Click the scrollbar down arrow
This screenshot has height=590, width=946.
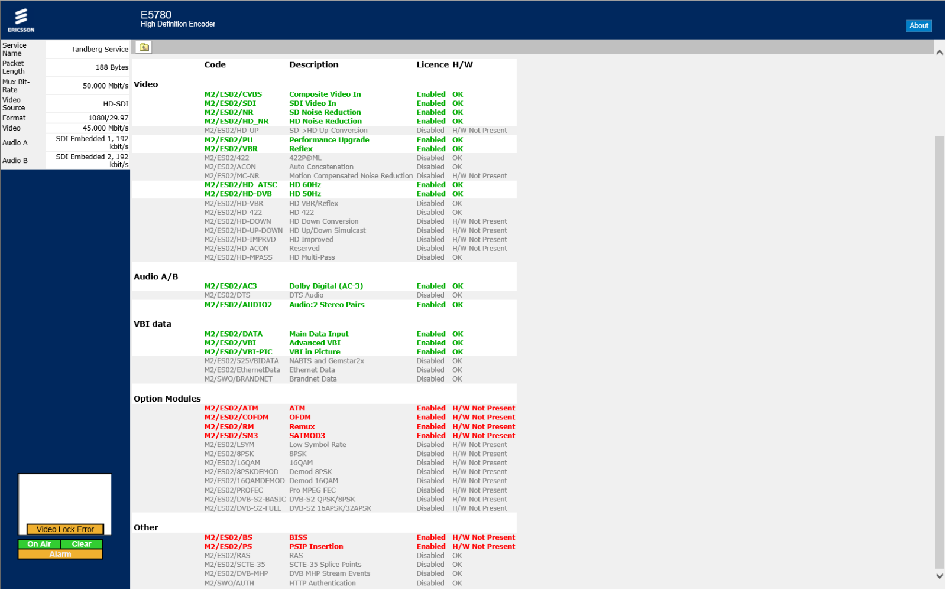coord(939,576)
